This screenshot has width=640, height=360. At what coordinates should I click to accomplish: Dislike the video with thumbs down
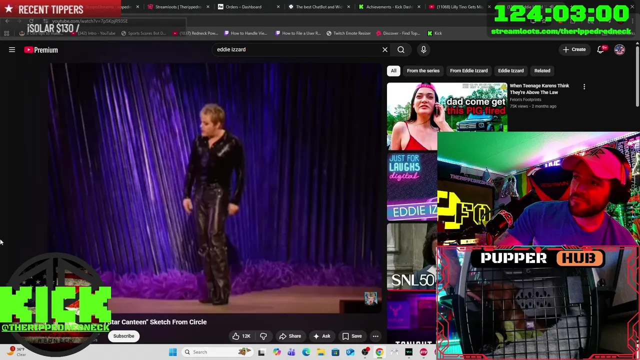263,336
